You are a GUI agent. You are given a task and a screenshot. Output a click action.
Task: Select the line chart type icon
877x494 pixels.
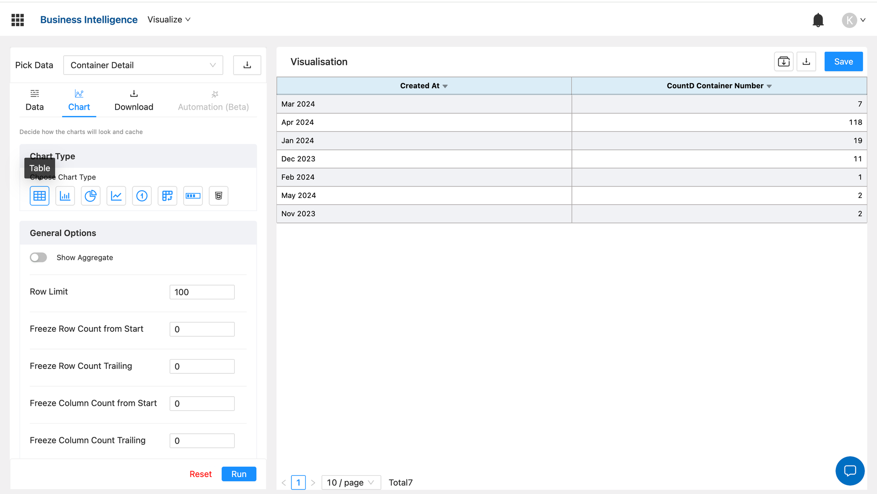tap(116, 196)
